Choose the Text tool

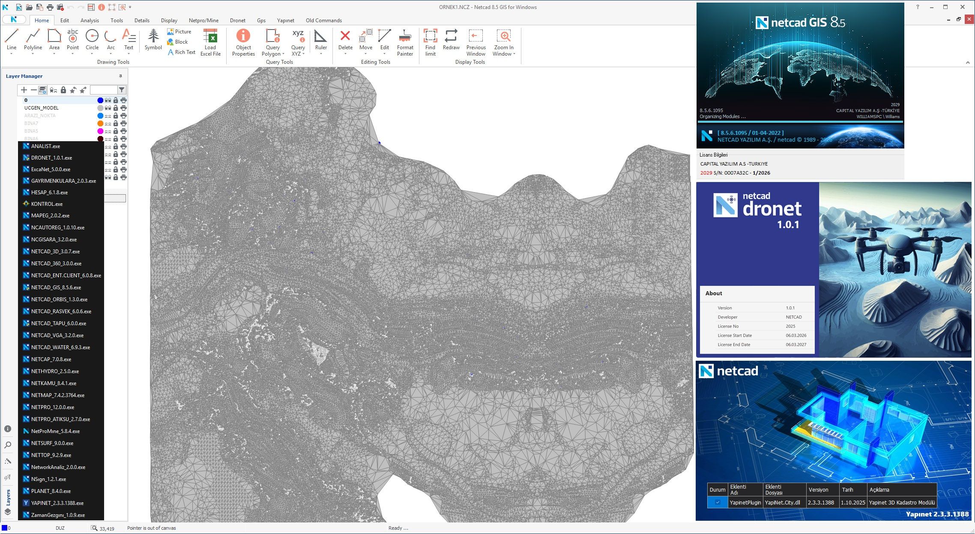[x=129, y=39]
